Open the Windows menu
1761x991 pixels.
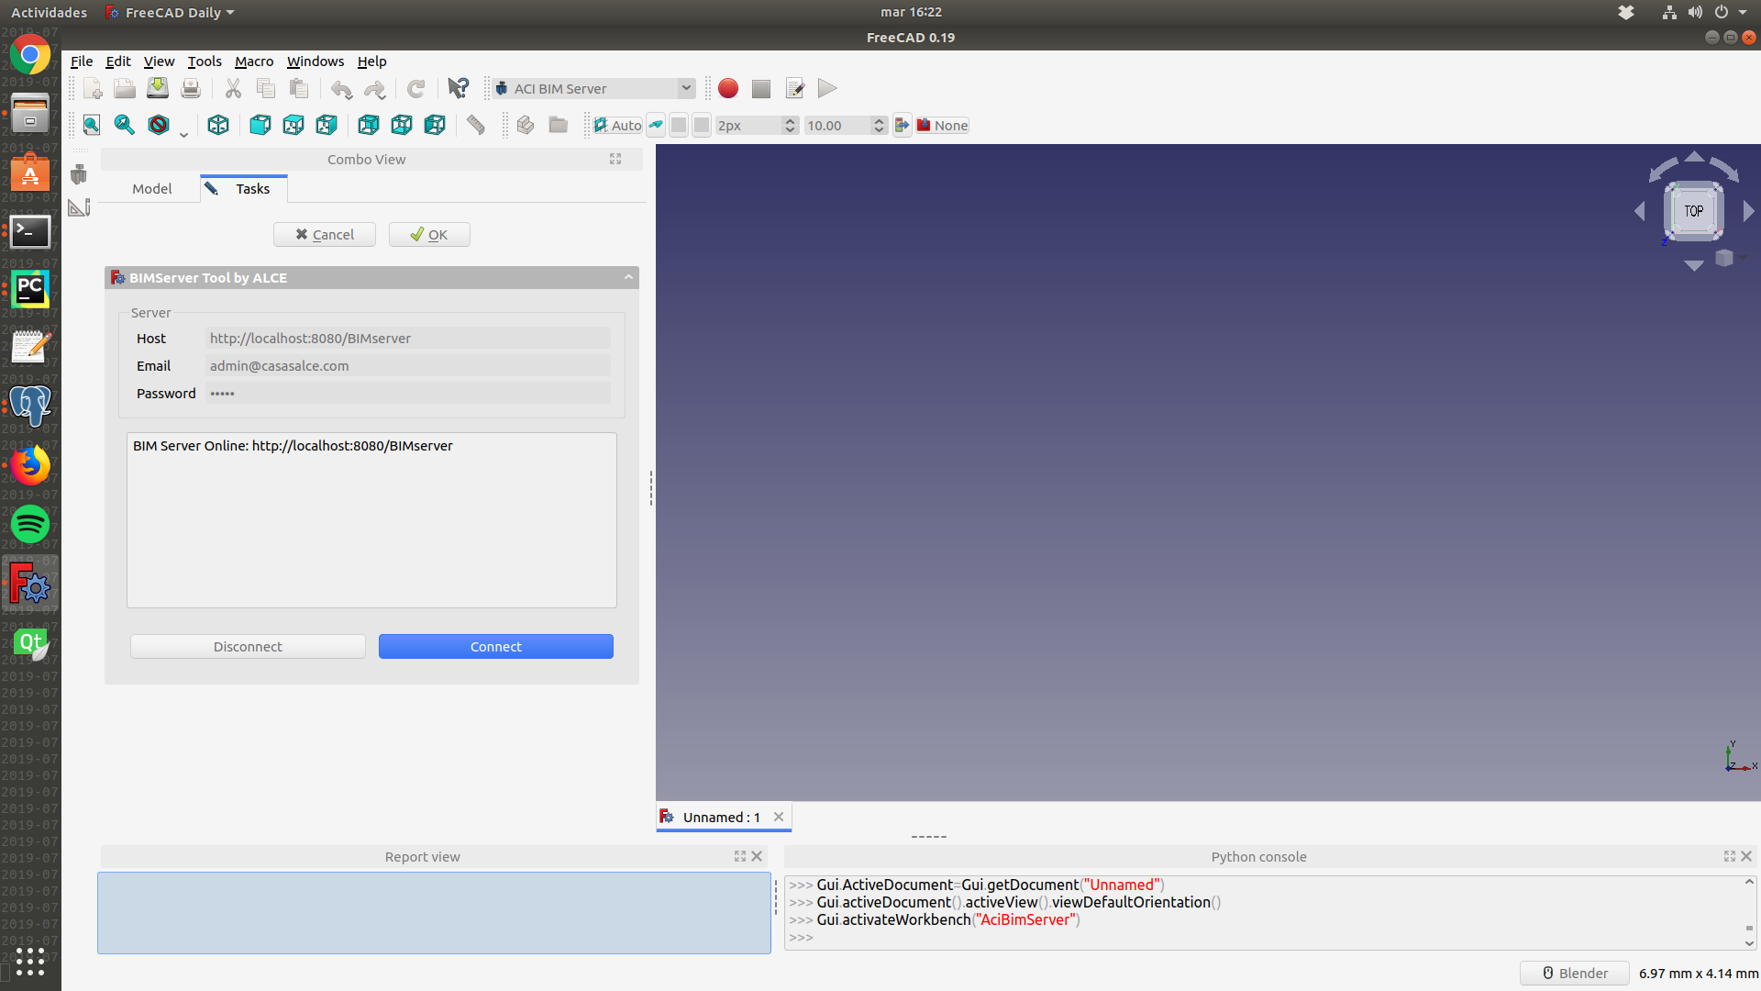tap(316, 61)
